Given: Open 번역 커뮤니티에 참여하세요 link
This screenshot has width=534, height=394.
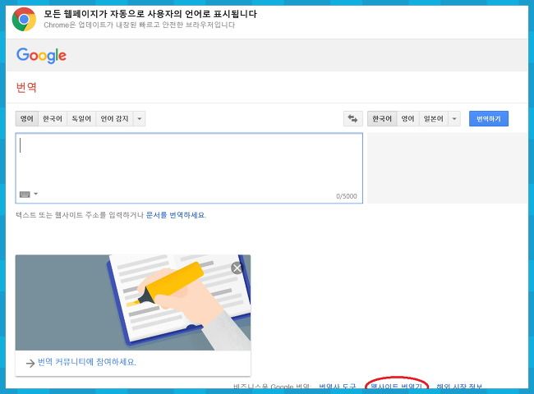Looking at the screenshot, I should click(86, 362).
